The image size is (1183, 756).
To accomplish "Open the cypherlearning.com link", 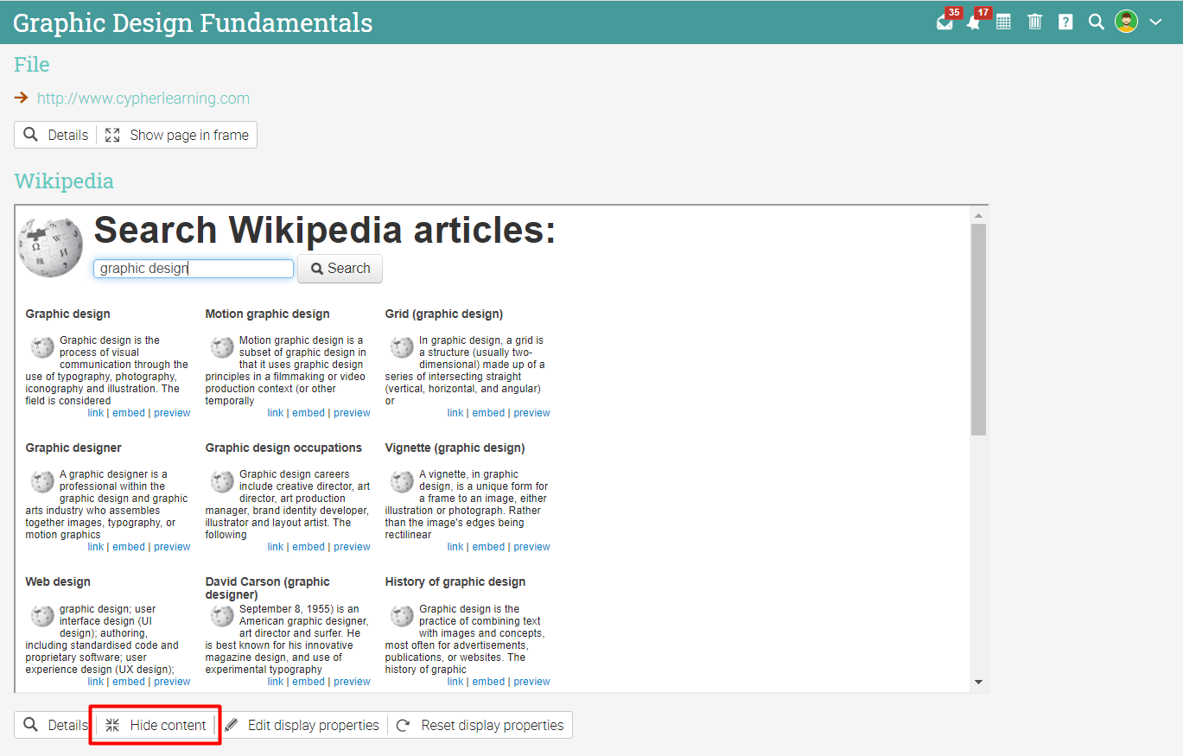I will pos(143,98).
